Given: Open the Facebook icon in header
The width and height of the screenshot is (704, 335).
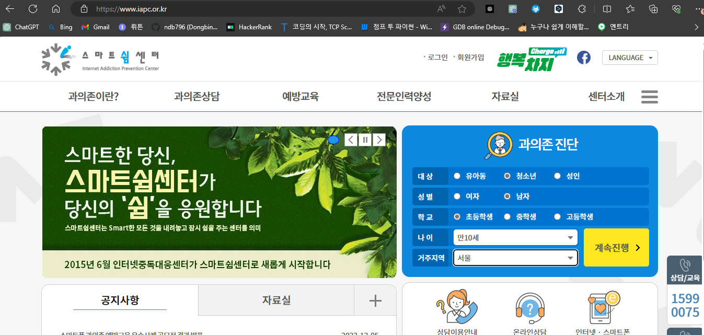Looking at the screenshot, I should click(x=584, y=57).
